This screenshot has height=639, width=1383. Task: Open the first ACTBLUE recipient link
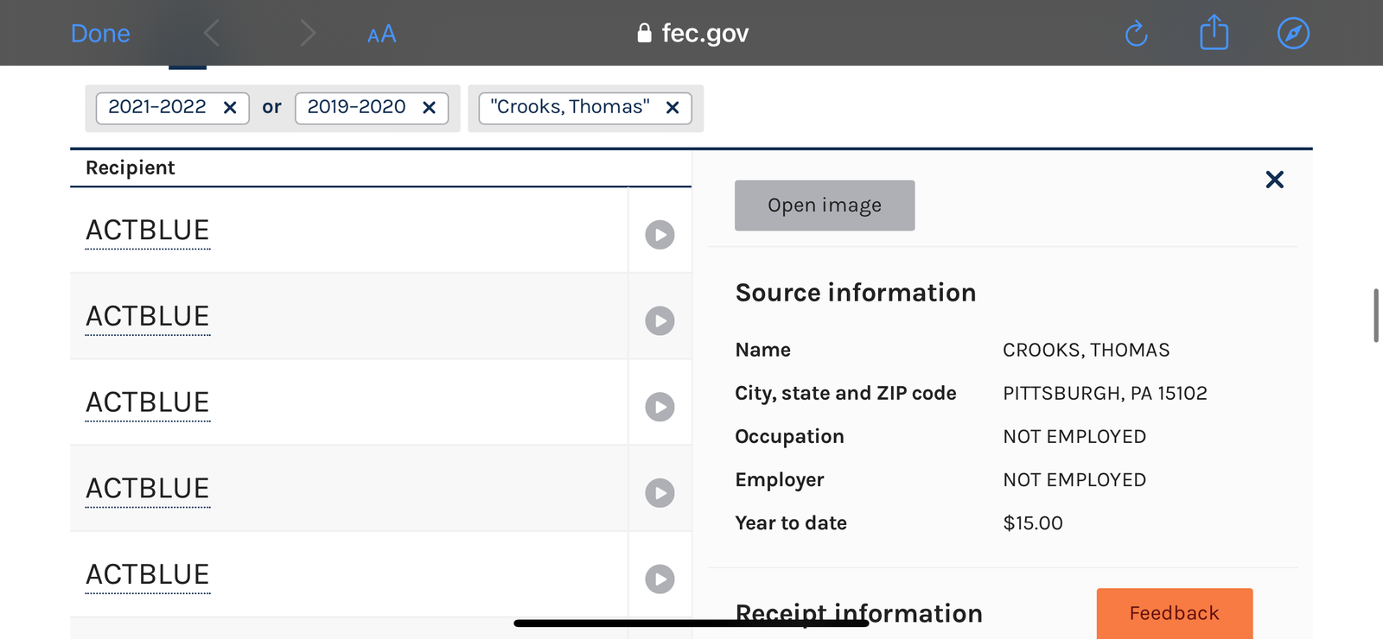(x=148, y=231)
